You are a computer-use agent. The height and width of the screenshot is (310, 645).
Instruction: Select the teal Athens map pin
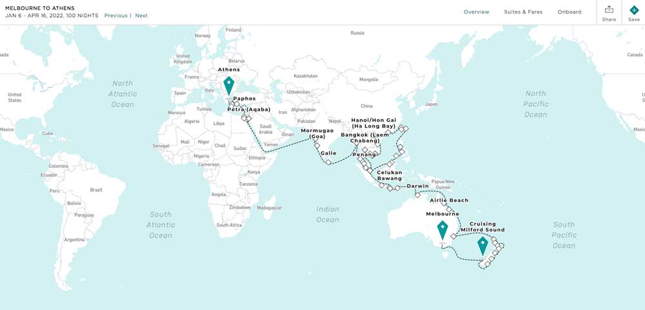coord(228,85)
